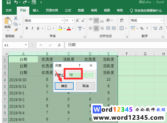Open the Name Box A1 dropdown

[x=26, y=45]
